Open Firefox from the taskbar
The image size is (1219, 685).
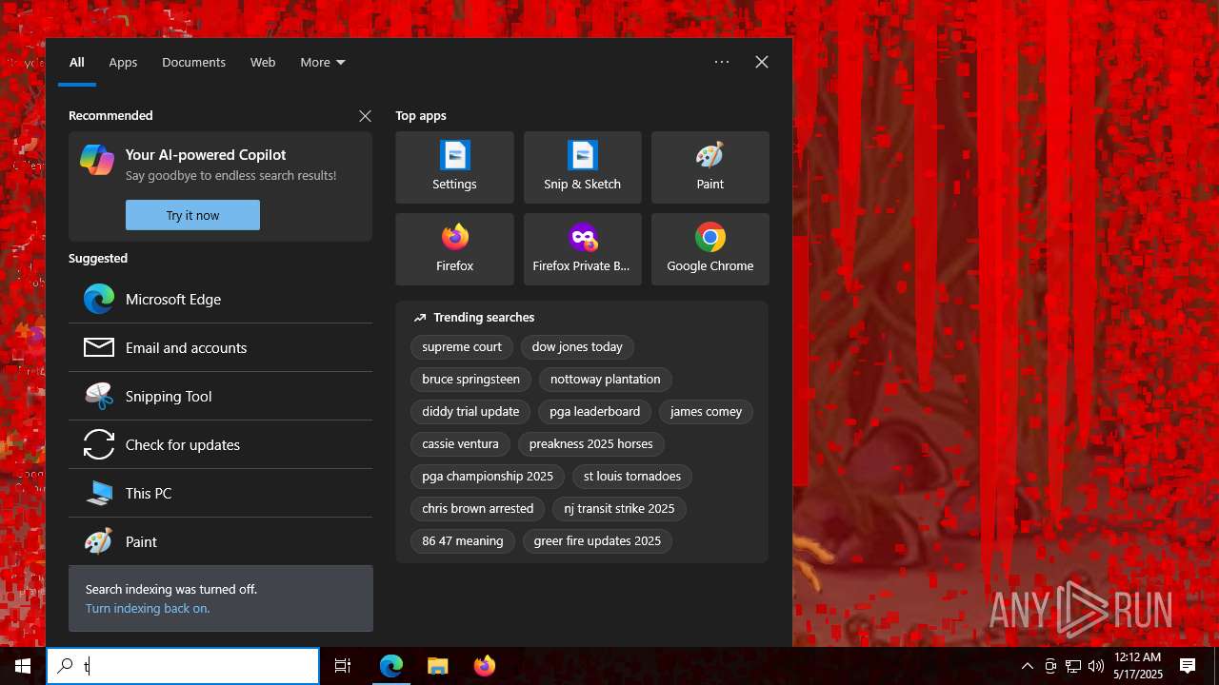(x=484, y=666)
